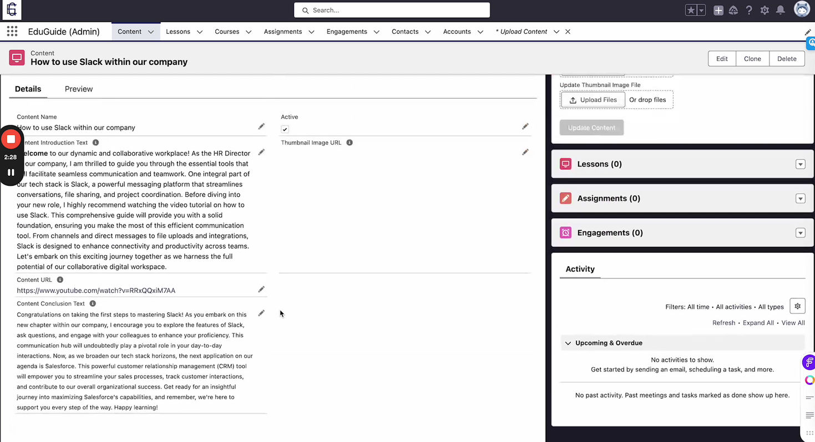The width and height of the screenshot is (815, 442).
Task: Click the user avatar profile icon
Action: (802, 9)
